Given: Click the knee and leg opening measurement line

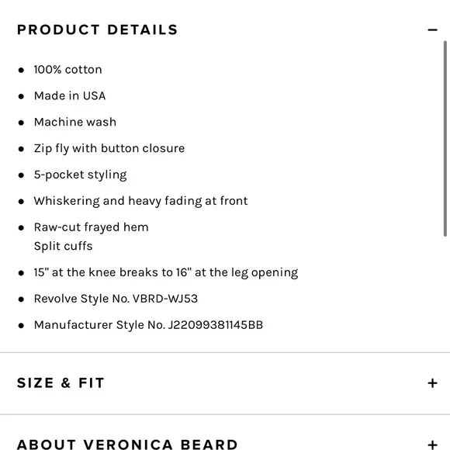Looking at the screenshot, I should (166, 272).
